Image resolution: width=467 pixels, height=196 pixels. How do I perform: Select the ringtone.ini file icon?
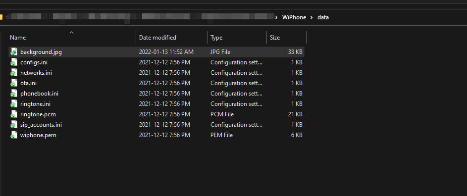[14, 104]
